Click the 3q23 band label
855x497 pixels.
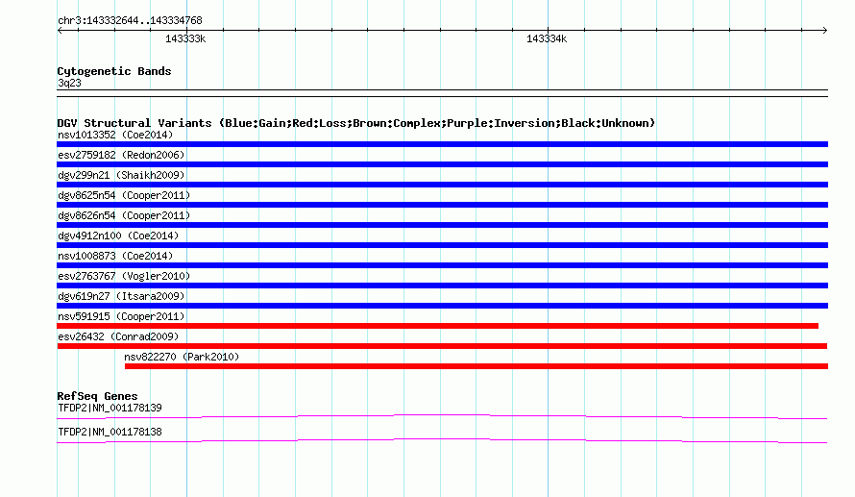(69, 83)
